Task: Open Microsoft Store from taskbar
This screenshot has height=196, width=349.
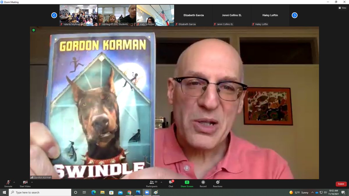Action: [111, 193]
